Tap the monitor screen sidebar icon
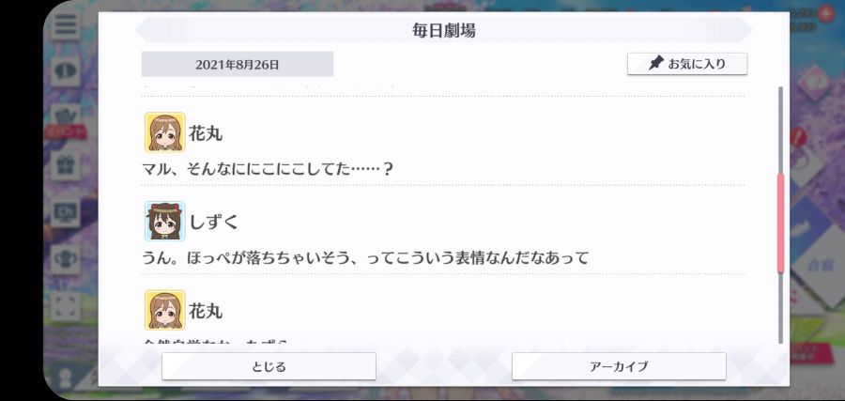This screenshot has width=845, height=401. click(x=66, y=213)
